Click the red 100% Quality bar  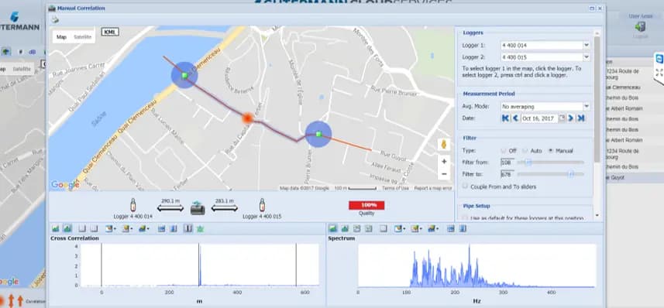(x=366, y=205)
